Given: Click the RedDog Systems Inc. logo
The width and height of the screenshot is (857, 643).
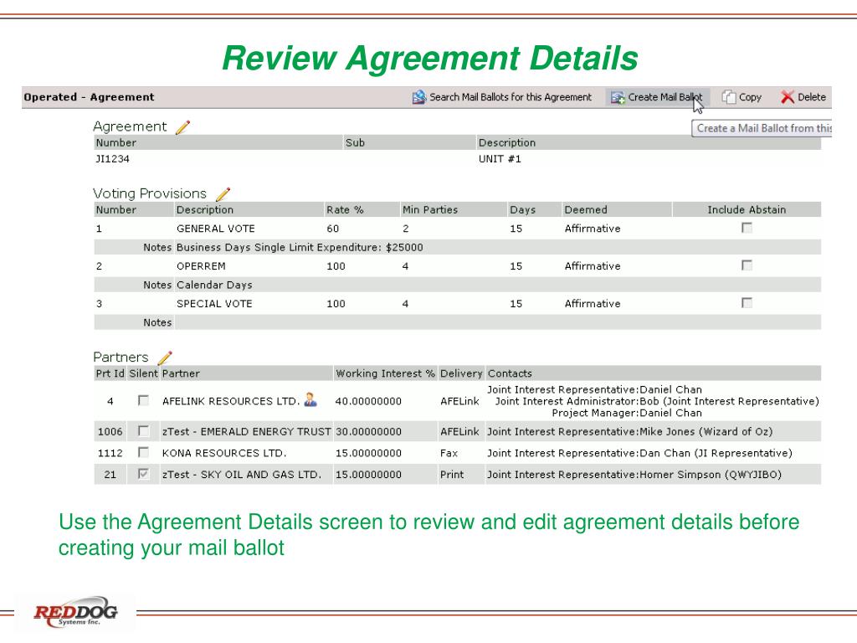Looking at the screenshot, I should (75, 613).
